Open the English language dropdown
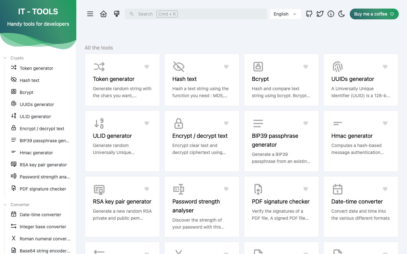The height and width of the screenshot is (254, 407). click(x=285, y=14)
